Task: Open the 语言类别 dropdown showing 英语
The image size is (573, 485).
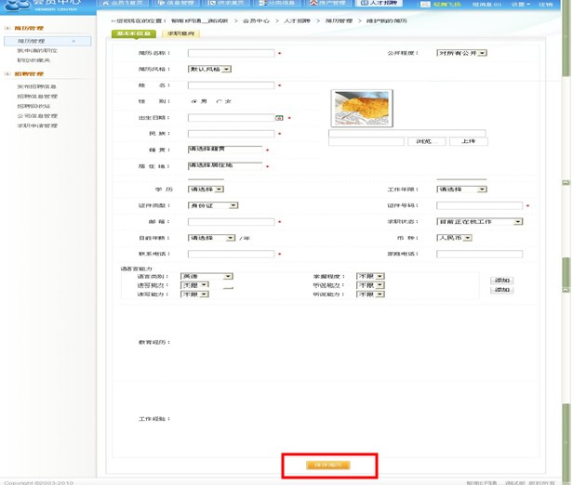Action: [206, 276]
